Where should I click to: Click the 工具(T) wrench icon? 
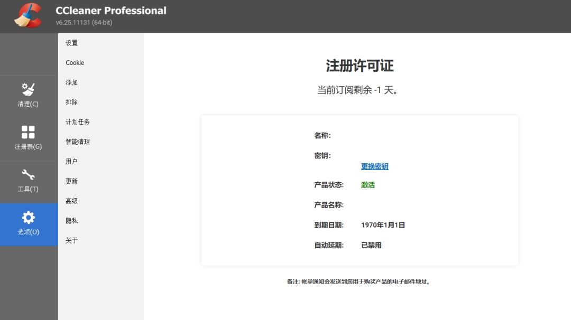coord(28,175)
